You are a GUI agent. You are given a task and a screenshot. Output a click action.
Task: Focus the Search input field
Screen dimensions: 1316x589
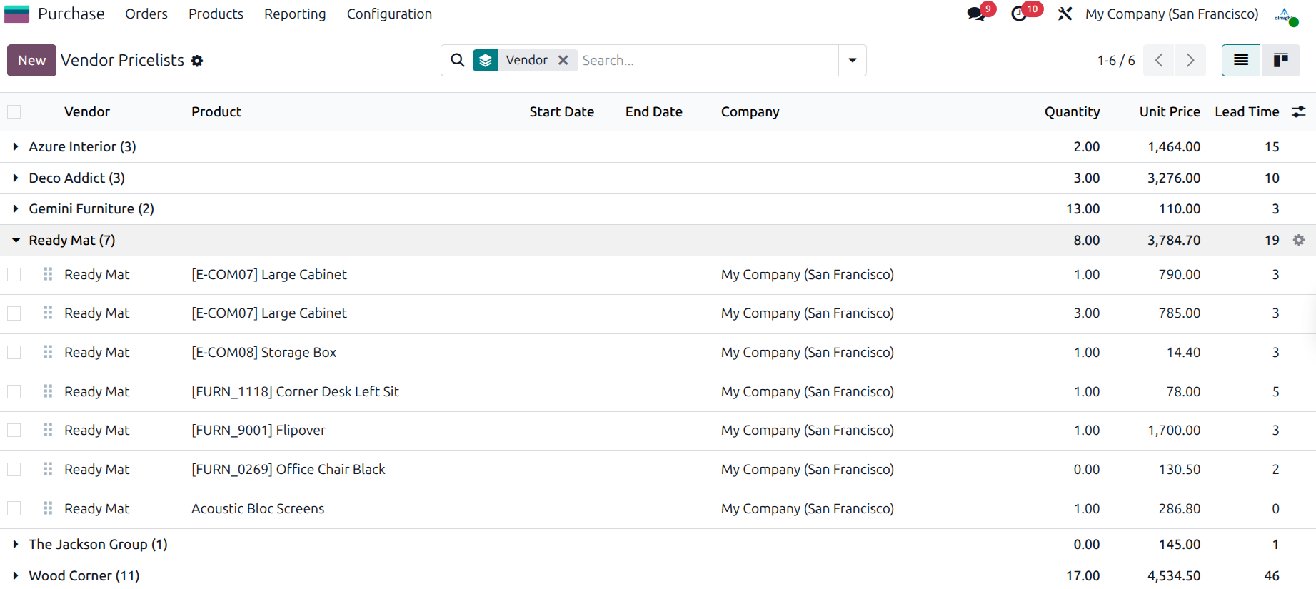tap(707, 60)
